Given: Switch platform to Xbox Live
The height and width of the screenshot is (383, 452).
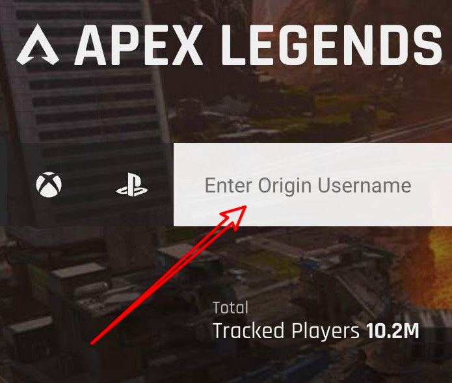Looking at the screenshot, I should [x=49, y=185].
